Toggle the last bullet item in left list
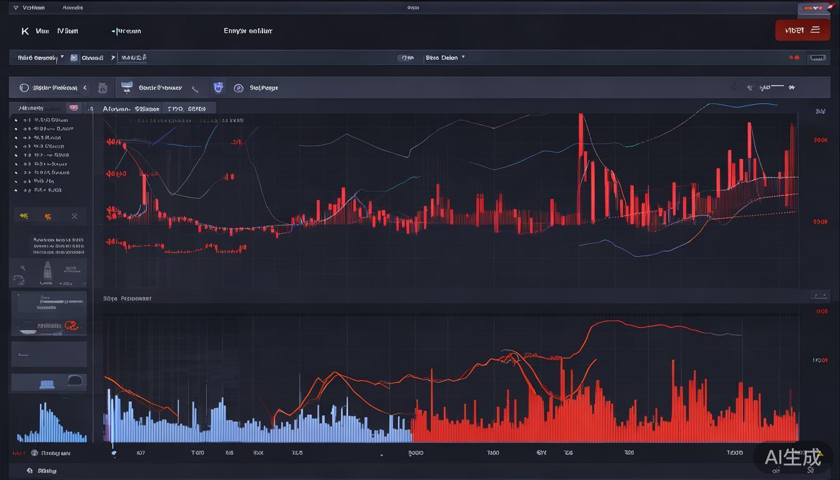This screenshot has height=480, width=840. [x=16, y=190]
